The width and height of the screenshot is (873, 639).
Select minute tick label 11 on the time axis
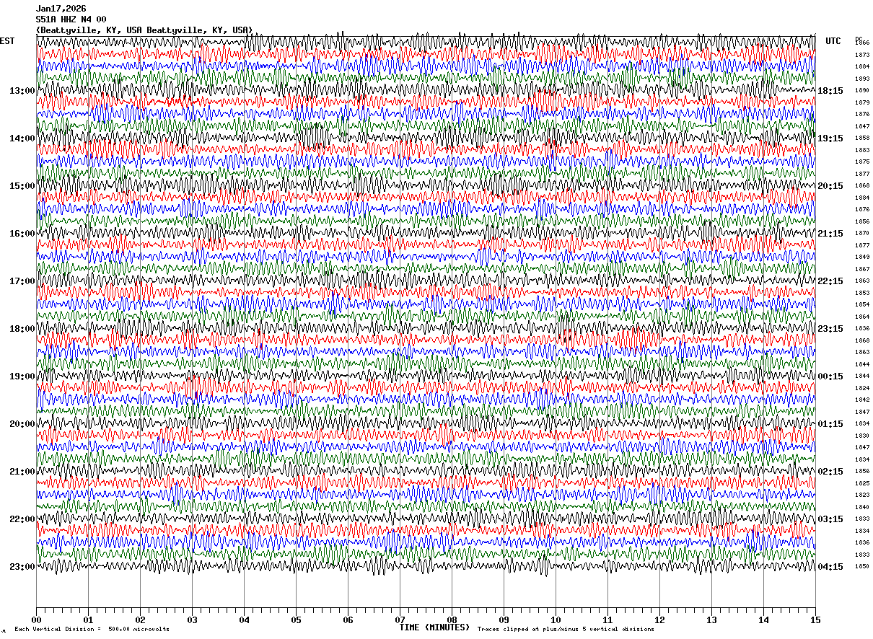607,620
